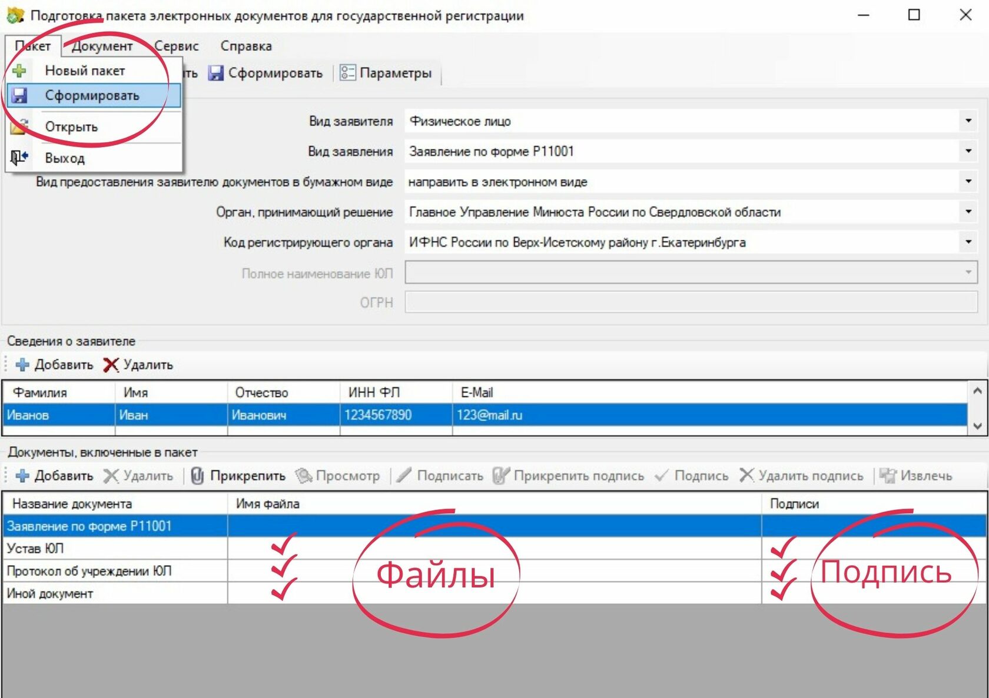Click Добавить in the applicant section
Image resolution: width=989 pixels, height=698 pixels.
[x=64, y=365]
